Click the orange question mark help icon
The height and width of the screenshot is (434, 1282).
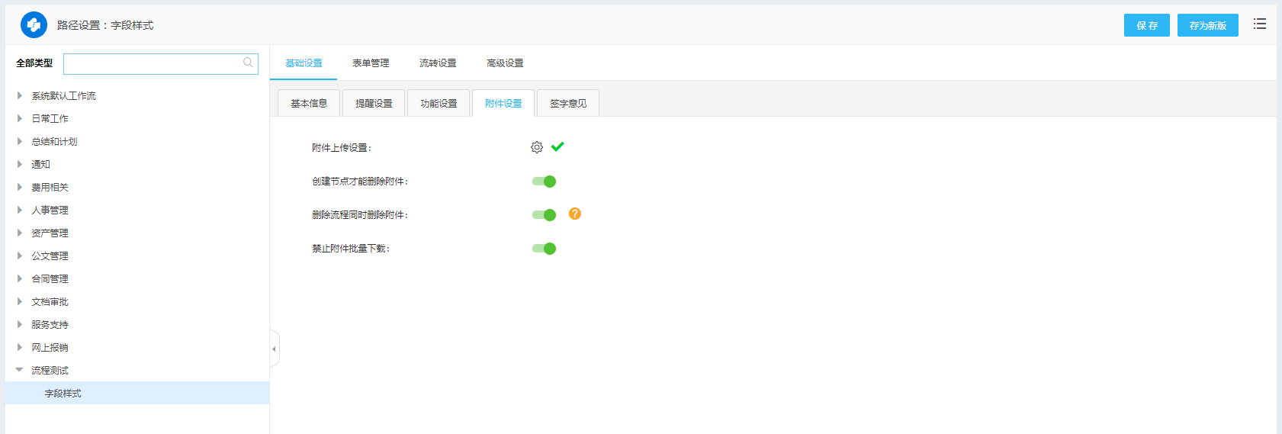click(x=575, y=214)
